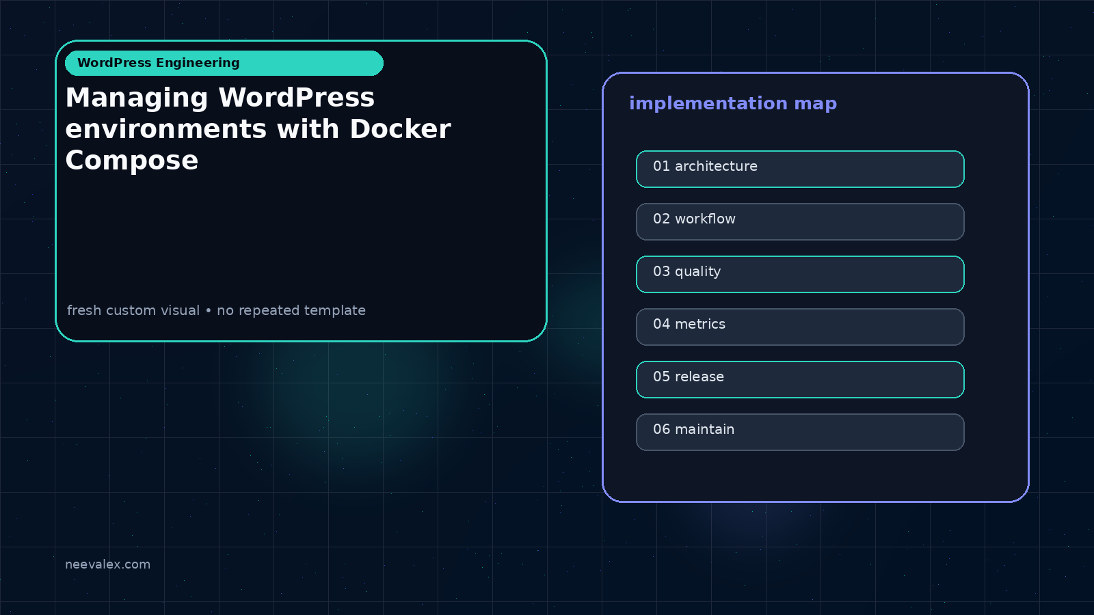Open the 03 quality step
This screenshot has height=615, width=1094.
click(x=800, y=274)
